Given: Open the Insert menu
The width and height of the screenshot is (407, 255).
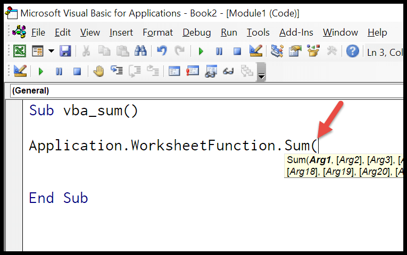Looking at the screenshot, I should click(121, 32).
